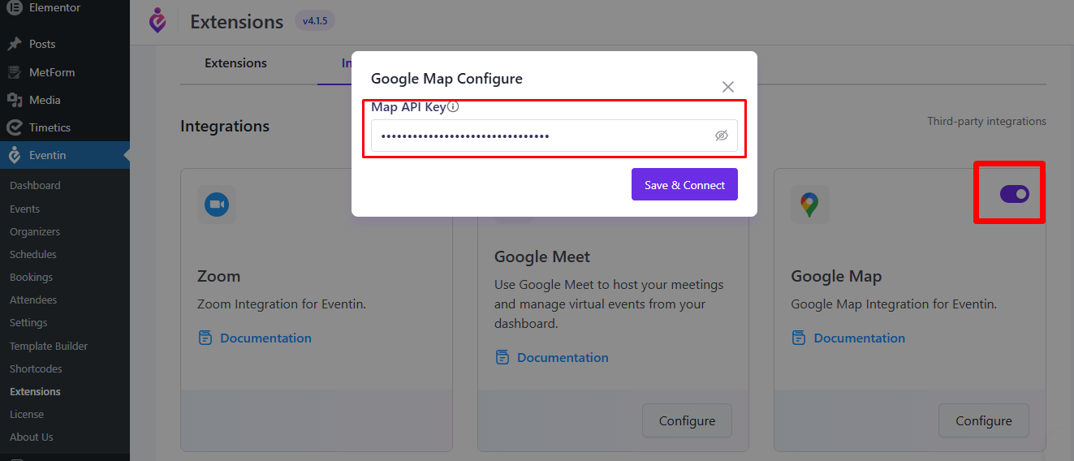Click the Eventin logo icon in header
Screen dimensions: 1074x461
(157, 21)
